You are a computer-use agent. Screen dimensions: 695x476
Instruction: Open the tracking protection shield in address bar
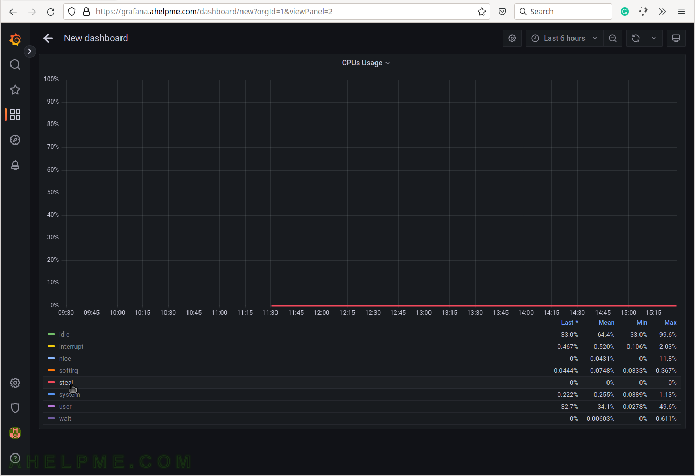click(72, 12)
